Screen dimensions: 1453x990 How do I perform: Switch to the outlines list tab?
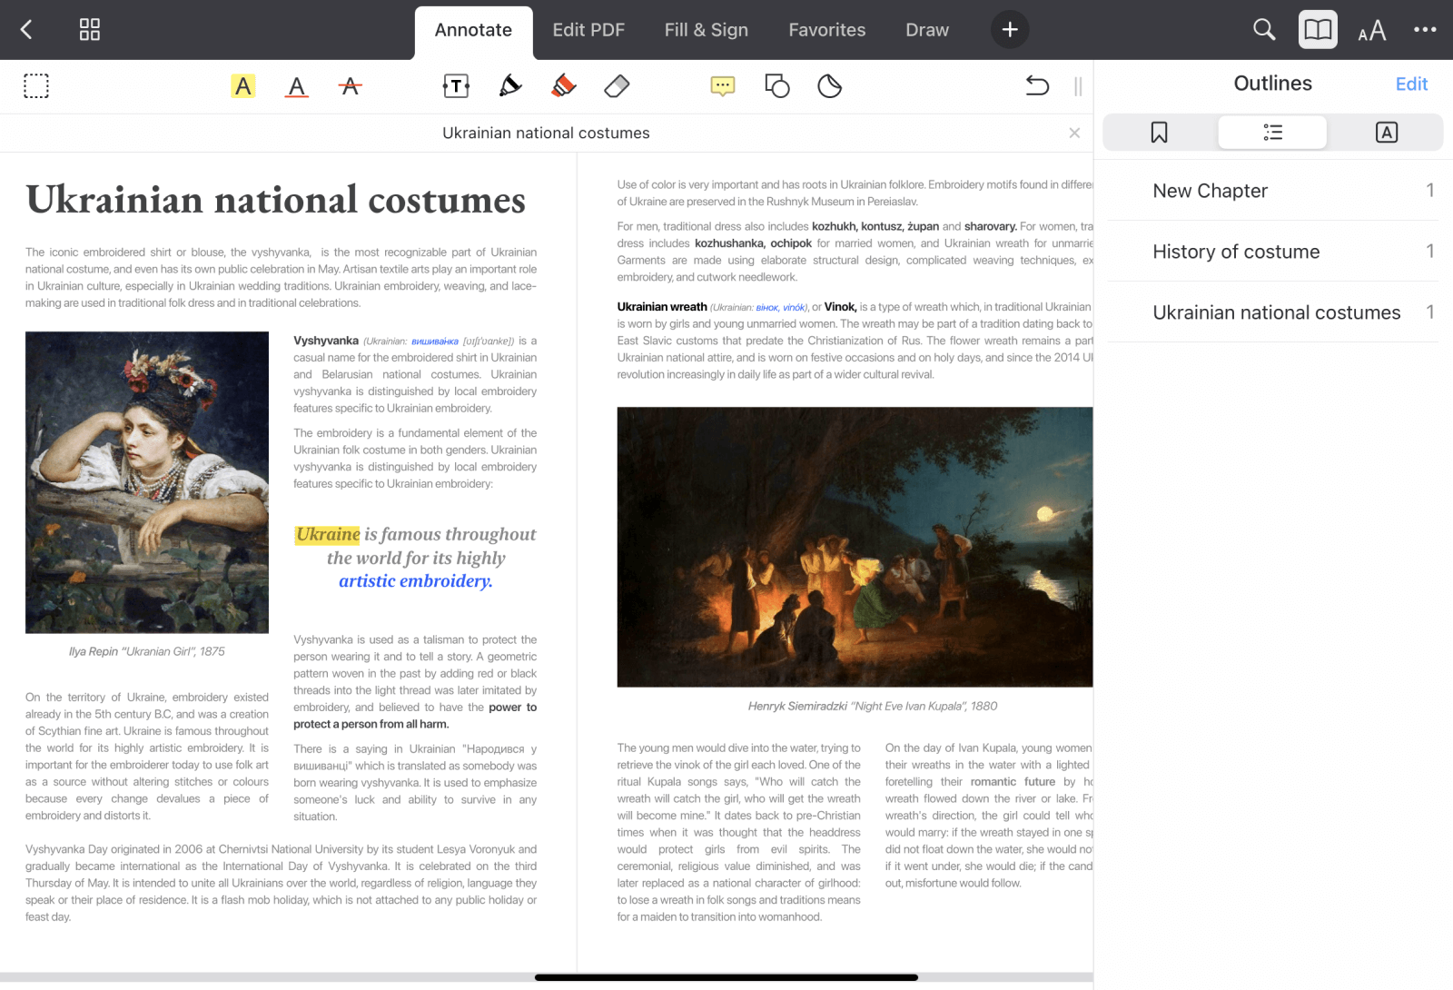1272,133
